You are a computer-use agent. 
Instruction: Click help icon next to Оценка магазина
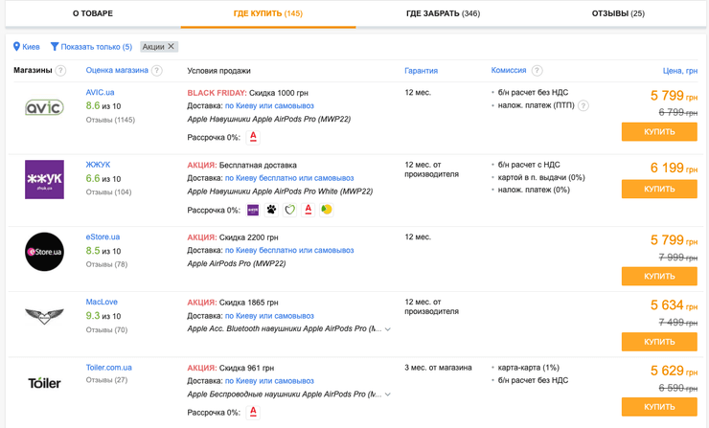coord(157,71)
